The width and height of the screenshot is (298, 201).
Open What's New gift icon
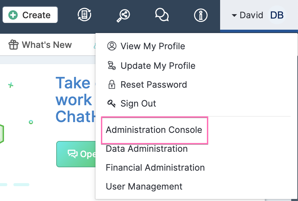click(14, 45)
